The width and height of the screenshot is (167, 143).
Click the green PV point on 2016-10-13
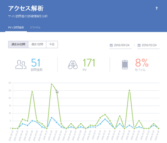[x=105, y=115]
